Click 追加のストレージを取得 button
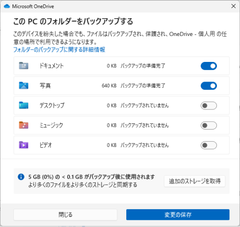 point(194,181)
